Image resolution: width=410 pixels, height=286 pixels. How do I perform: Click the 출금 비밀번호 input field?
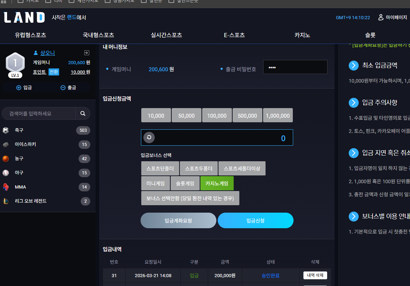[x=295, y=67]
